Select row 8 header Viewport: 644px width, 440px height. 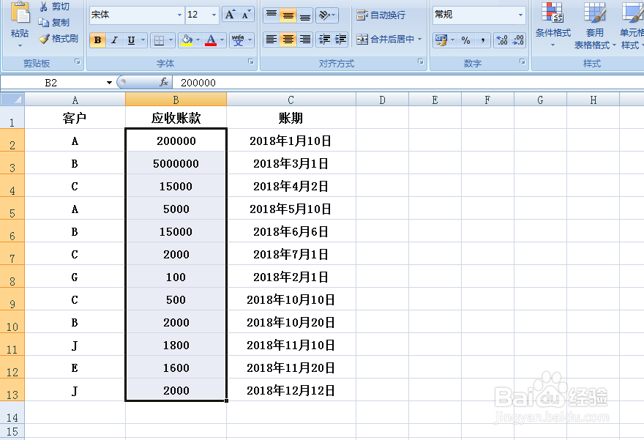point(12,277)
